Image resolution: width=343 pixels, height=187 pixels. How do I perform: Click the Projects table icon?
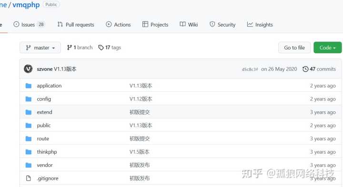tap(145, 24)
